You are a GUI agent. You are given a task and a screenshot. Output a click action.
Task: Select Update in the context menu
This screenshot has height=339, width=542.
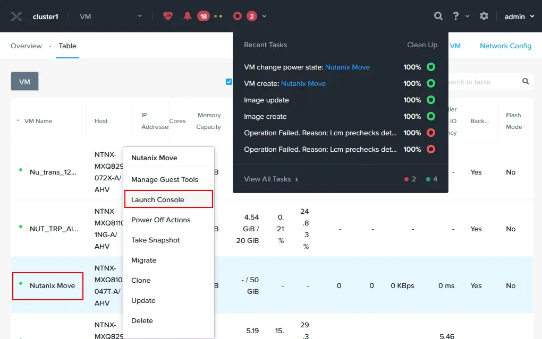[143, 301]
